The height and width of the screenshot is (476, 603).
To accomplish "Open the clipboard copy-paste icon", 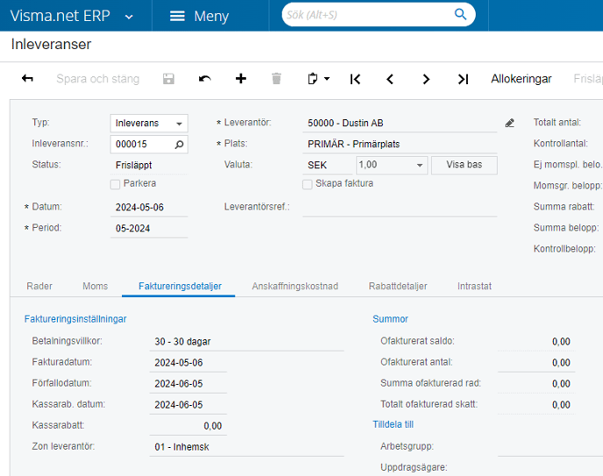I will coord(313,79).
